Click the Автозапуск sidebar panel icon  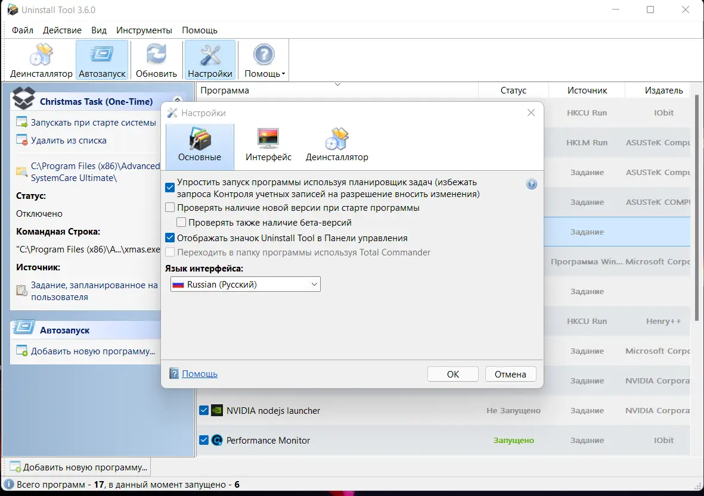pyautogui.click(x=24, y=327)
